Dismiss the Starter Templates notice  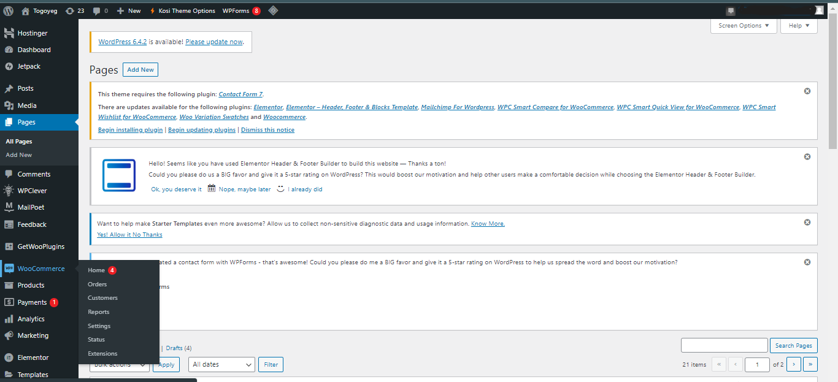point(807,223)
